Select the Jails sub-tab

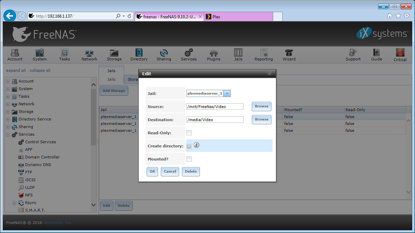click(x=111, y=79)
